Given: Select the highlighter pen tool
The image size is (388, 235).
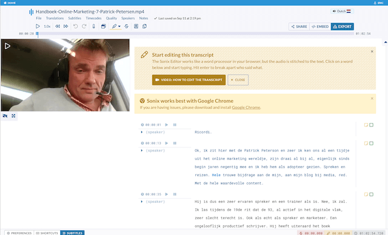Looking at the screenshot, I should tap(114, 26).
